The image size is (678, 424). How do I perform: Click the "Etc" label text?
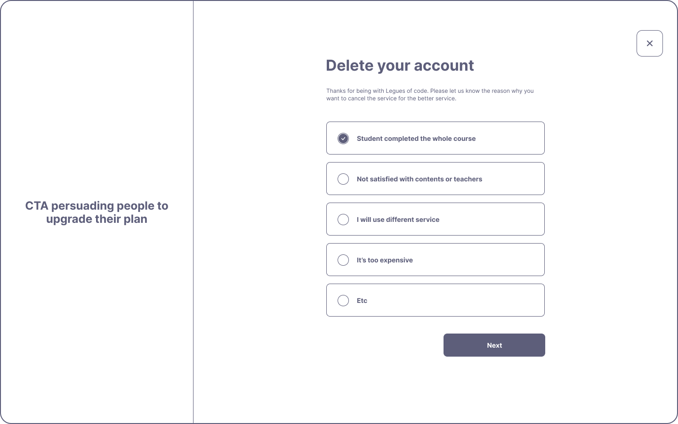tap(362, 301)
